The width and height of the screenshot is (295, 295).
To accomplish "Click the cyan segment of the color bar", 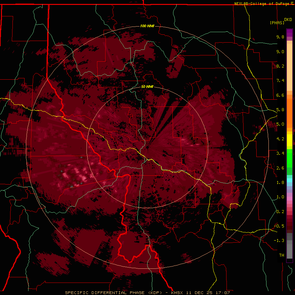I will [289, 180].
